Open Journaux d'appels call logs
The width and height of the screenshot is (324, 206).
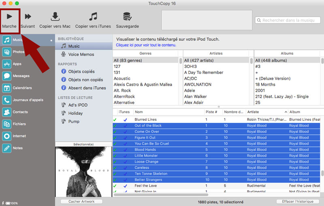27,100
